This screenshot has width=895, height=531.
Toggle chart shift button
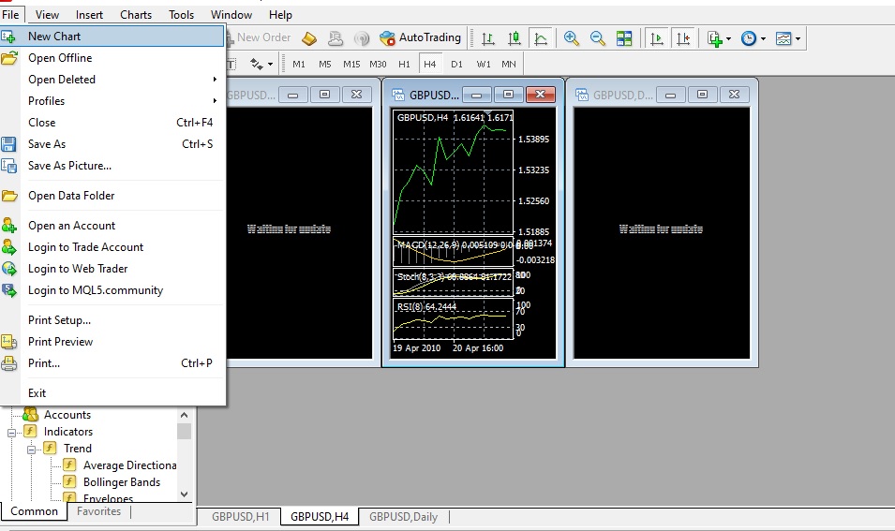click(683, 38)
